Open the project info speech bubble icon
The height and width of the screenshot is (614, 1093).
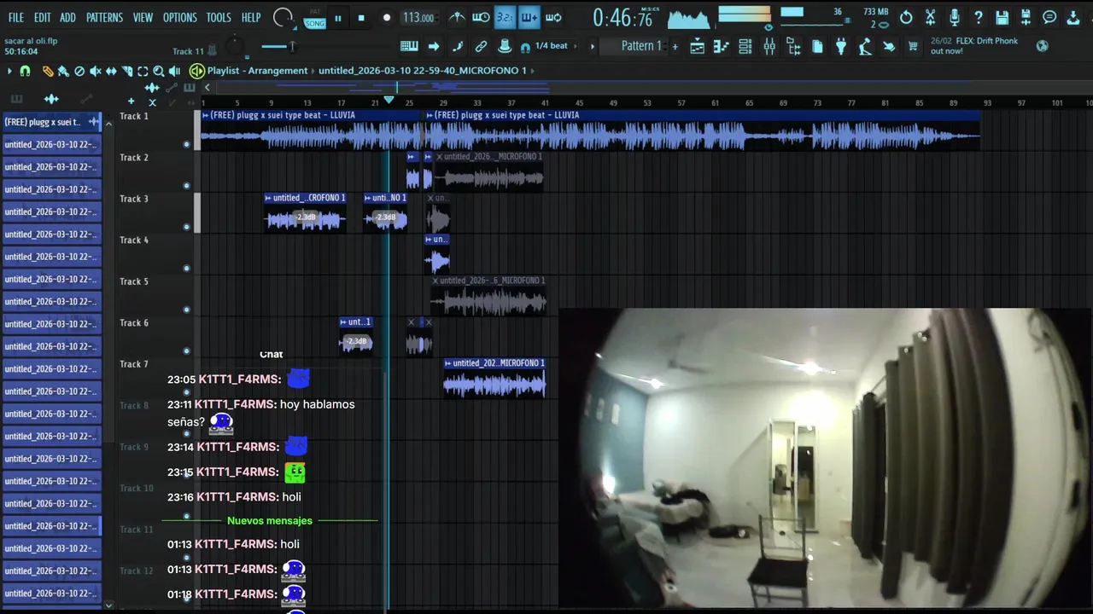[x=1049, y=17]
